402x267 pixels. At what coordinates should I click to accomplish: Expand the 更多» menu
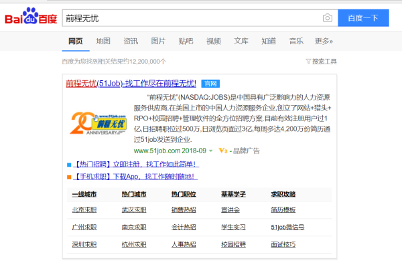[x=324, y=41]
